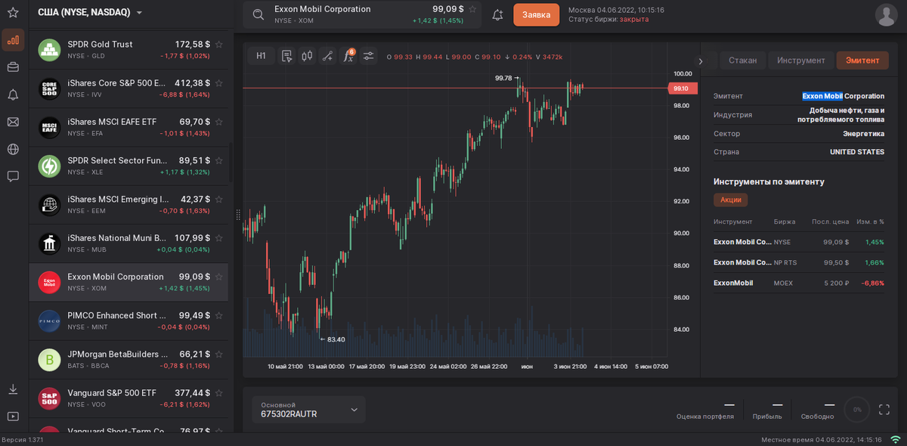Image resolution: width=907 pixels, height=446 pixels.
Task: Click the Оценка портфеля value
Action: (x=729, y=405)
